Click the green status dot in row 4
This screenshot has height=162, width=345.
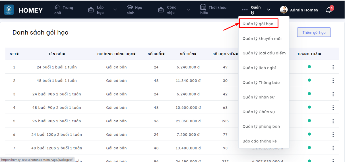coord(309,107)
